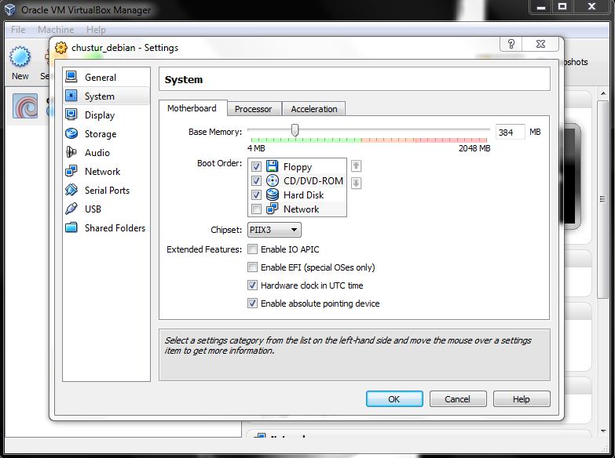Switch to the Motherboard tab
The height and width of the screenshot is (458, 615).
pyautogui.click(x=192, y=108)
